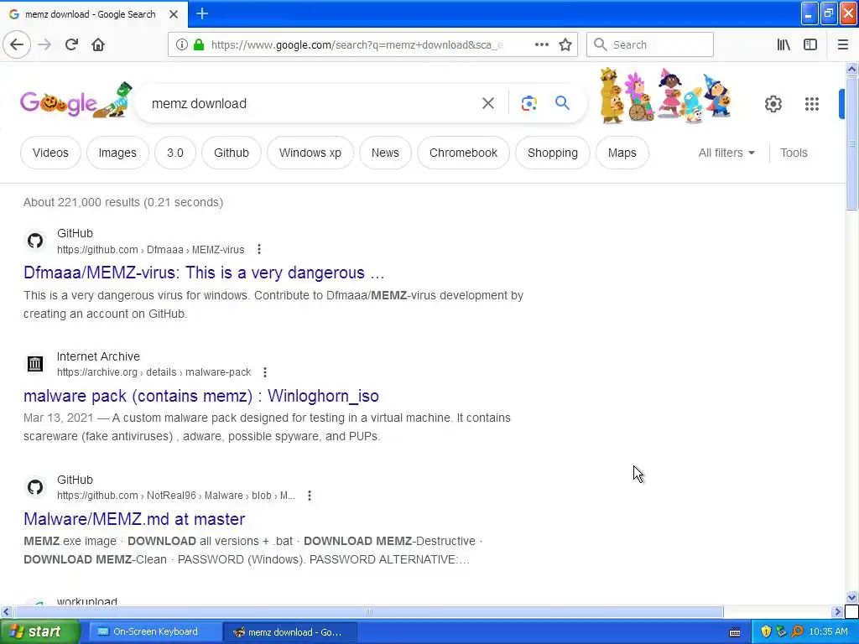Click archive.org details malware-pack URL

coord(154,372)
